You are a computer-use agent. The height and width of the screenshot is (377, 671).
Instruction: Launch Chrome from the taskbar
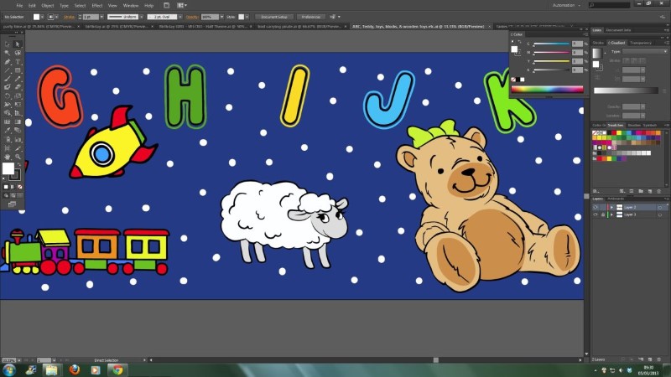(x=117, y=369)
